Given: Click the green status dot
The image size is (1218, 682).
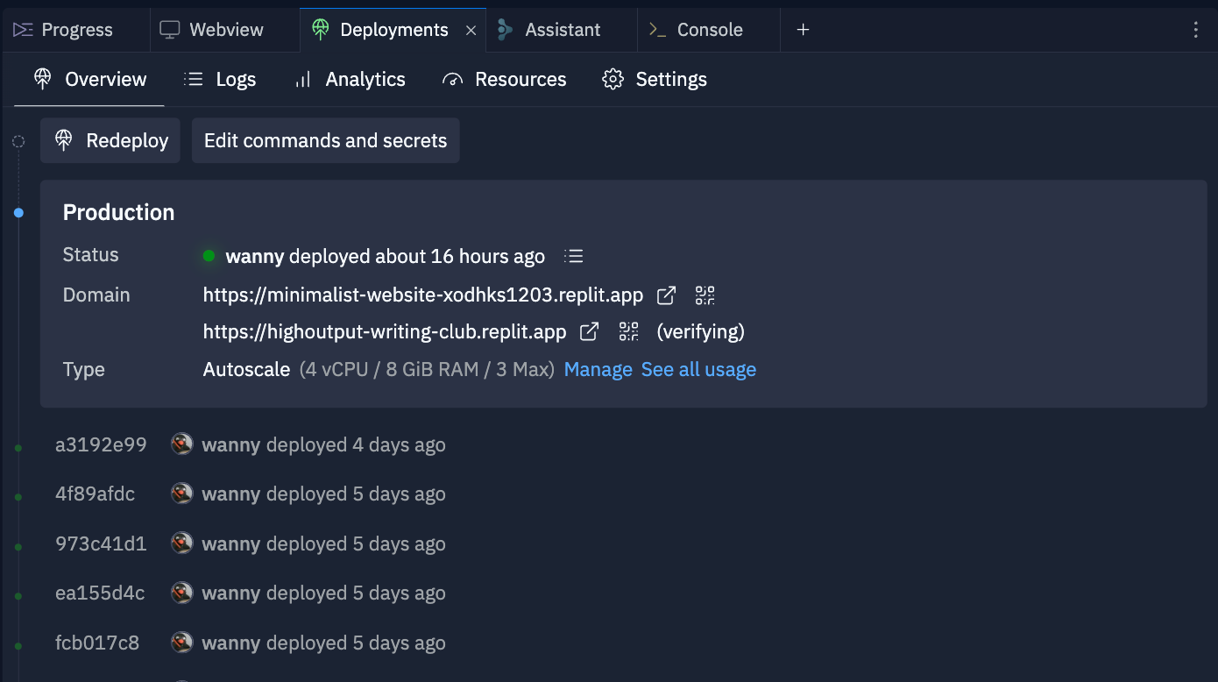Looking at the screenshot, I should click(209, 256).
